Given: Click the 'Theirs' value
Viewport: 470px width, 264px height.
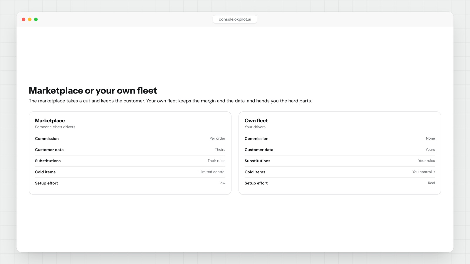Looking at the screenshot, I should (x=220, y=150).
